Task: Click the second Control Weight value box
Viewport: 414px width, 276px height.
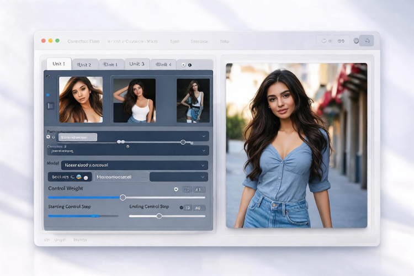Action: click(199, 189)
